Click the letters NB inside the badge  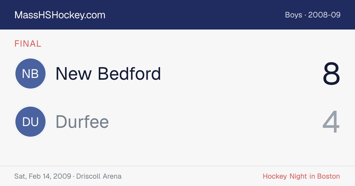pyautogui.click(x=30, y=74)
